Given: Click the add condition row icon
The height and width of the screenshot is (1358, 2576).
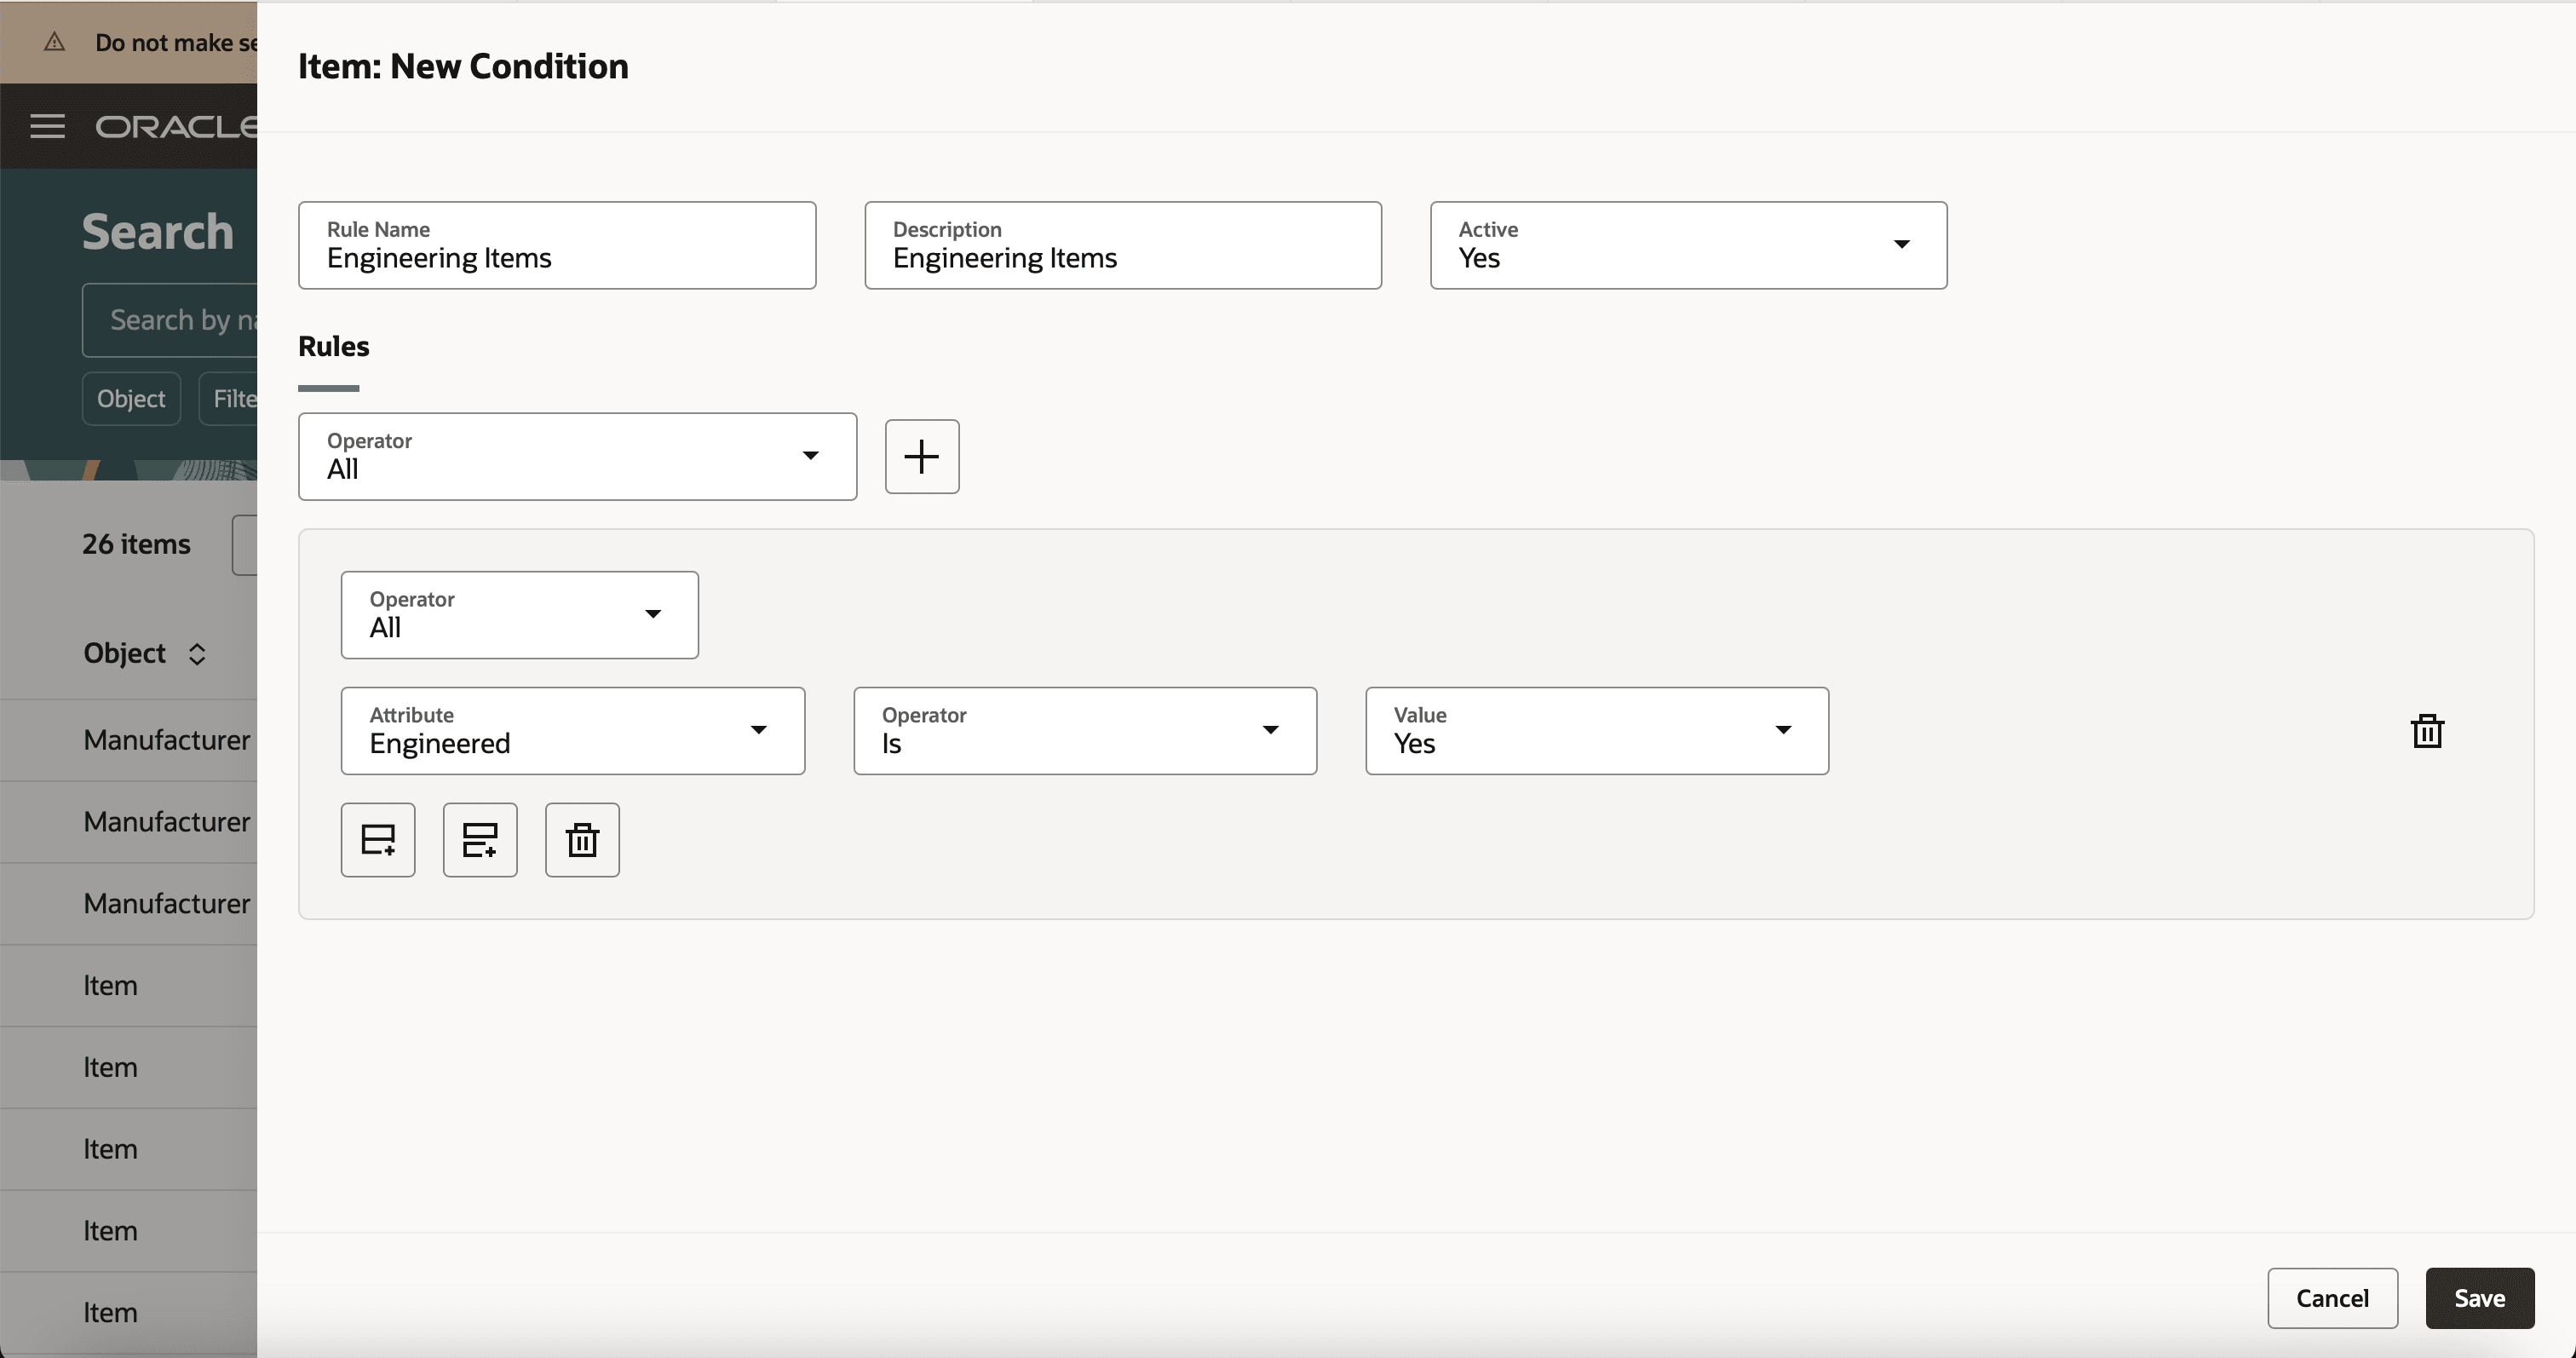Looking at the screenshot, I should [x=378, y=839].
